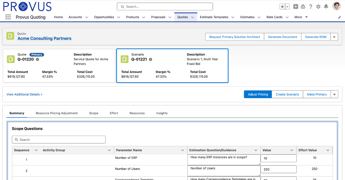Click the Create Scenario button
This screenshot has height=180, width=345.
pyautogui.click(x=287, y=94)
